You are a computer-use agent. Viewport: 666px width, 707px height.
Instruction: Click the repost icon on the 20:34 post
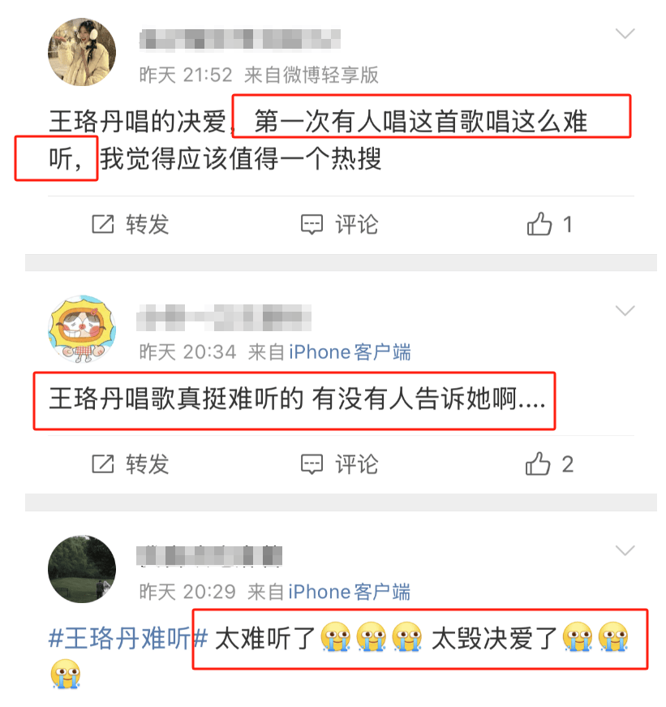(x=103, y=463)
